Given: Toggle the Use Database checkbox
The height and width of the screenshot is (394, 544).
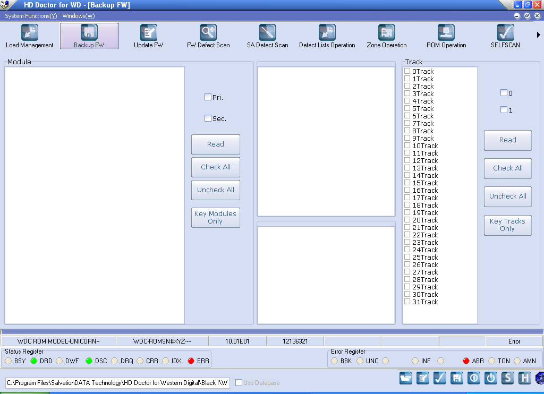Looking at the screenshot, I should [239, 382].
